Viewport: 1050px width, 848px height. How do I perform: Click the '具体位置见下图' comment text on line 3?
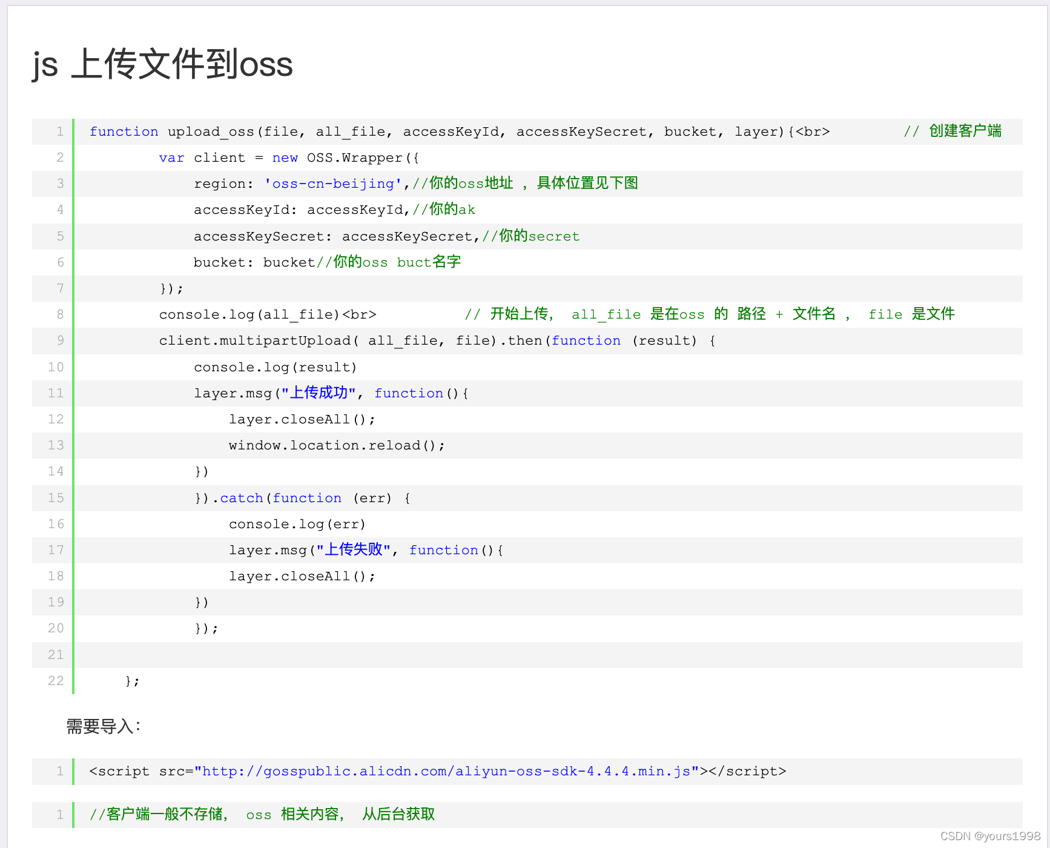587,184
